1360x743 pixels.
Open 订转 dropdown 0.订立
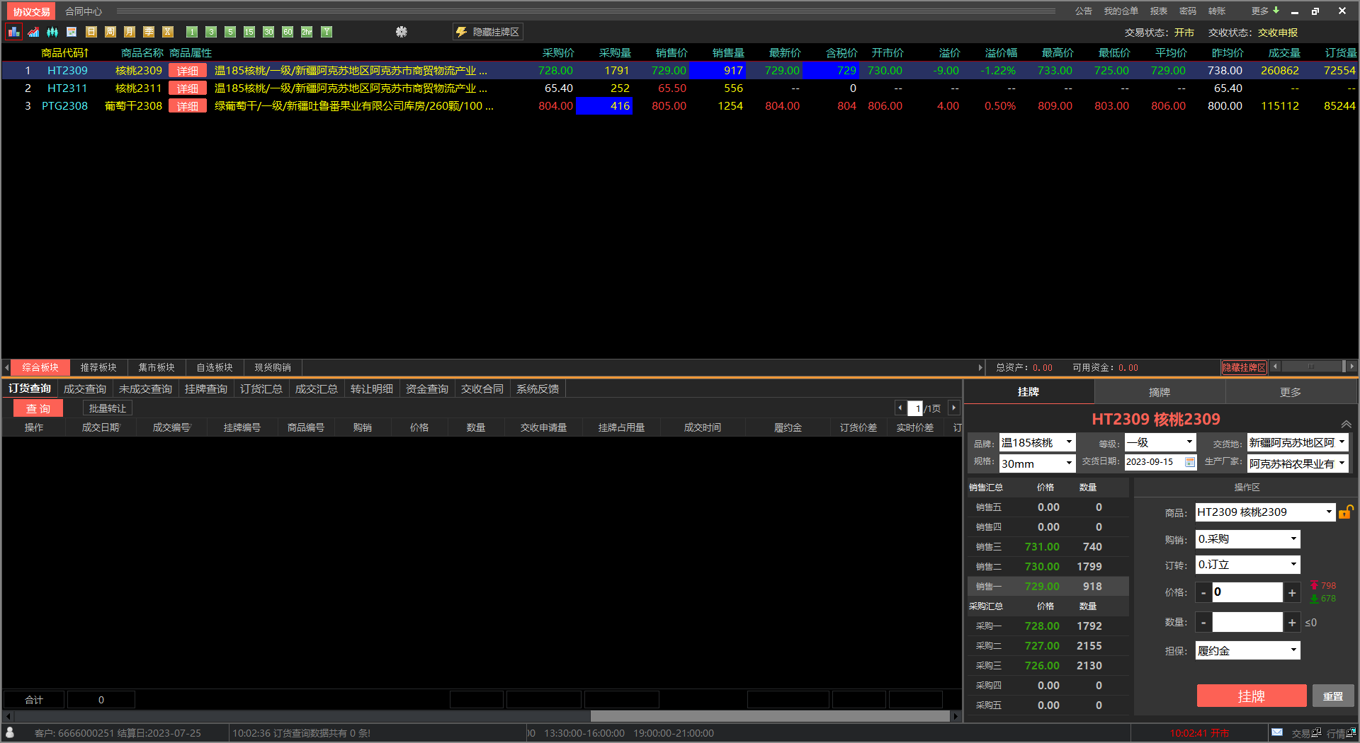(x=1248, y=565)
